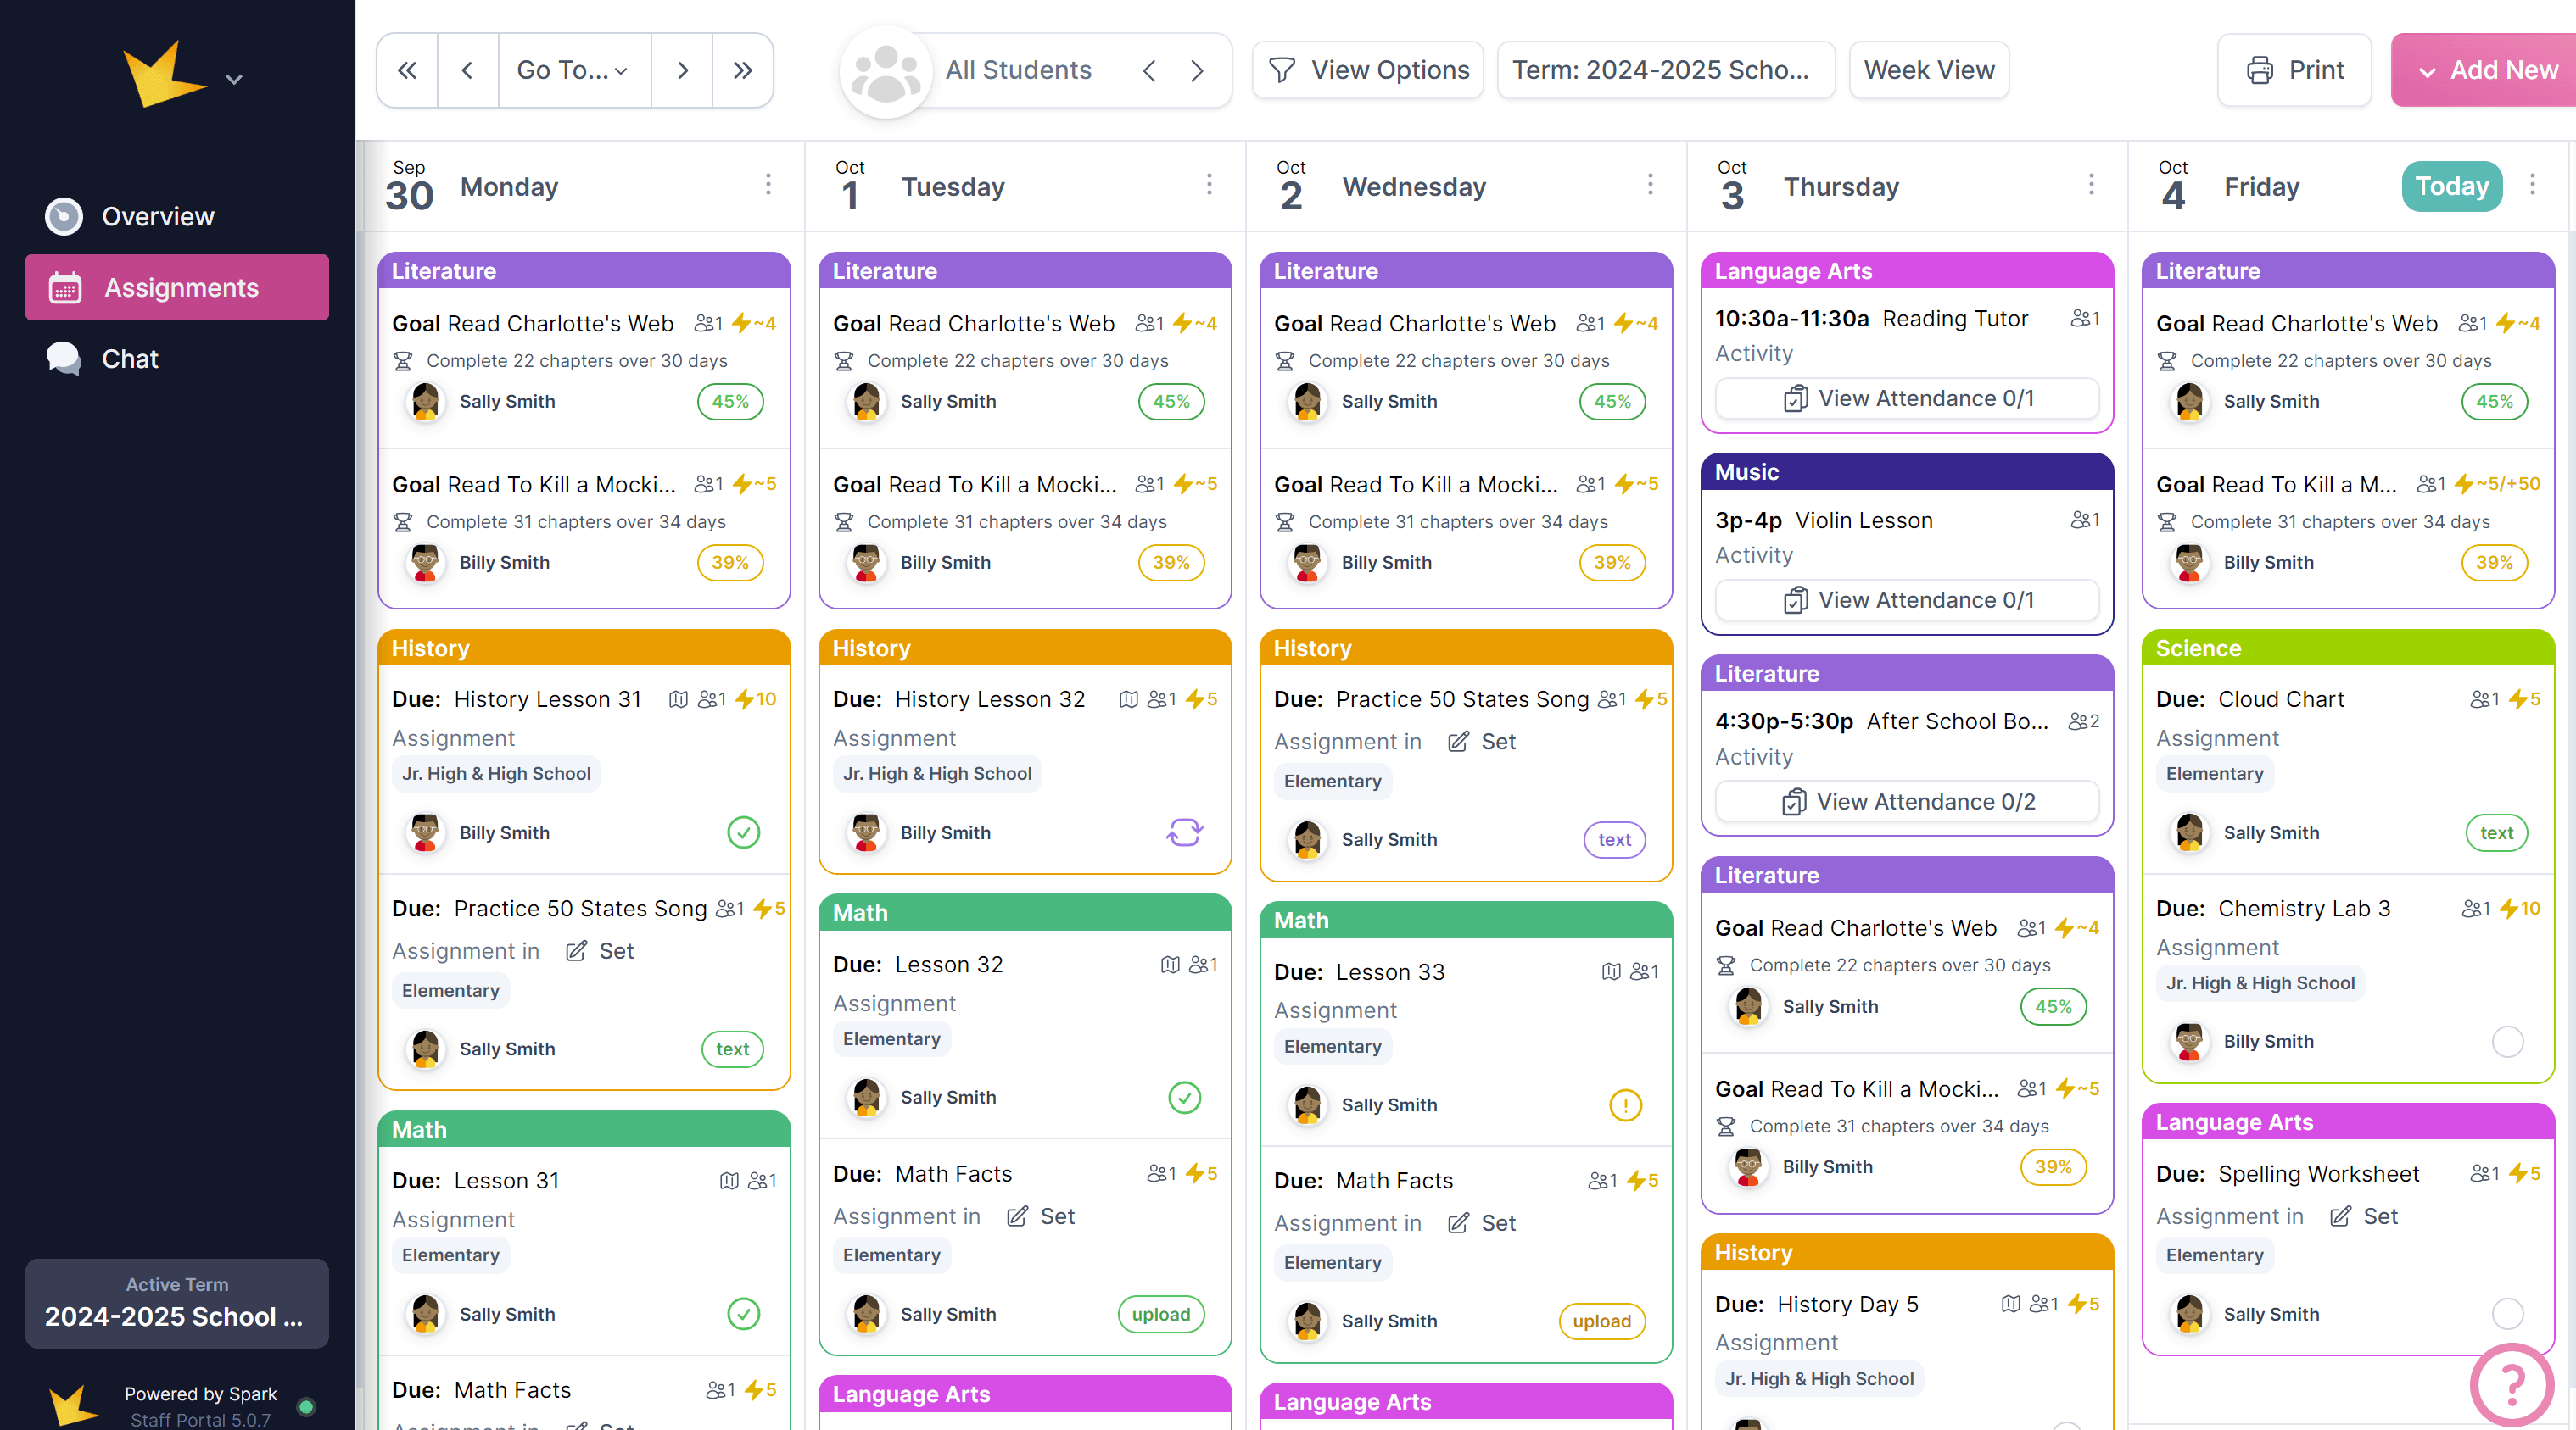This screenshot has width=2576, height=1430.
Task: Click the Print button
Action: click(x=2295, y=70)
